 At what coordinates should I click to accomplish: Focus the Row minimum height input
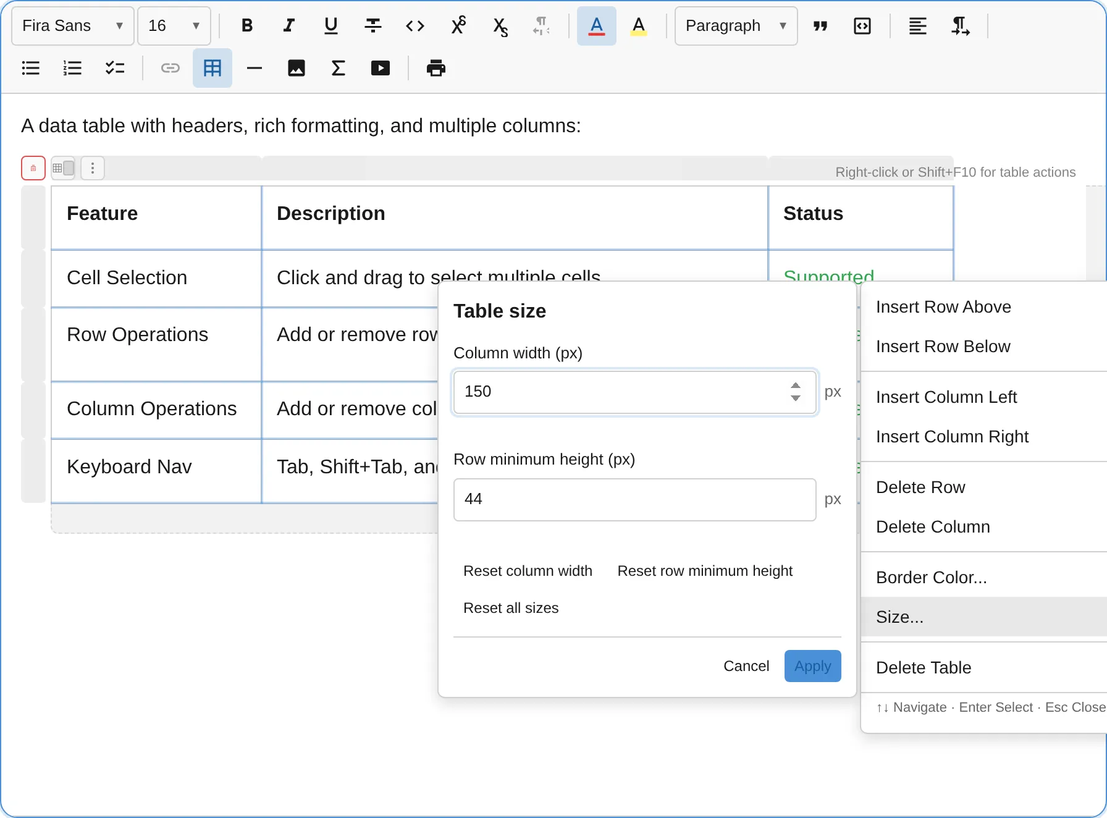[x=635, y=500]
